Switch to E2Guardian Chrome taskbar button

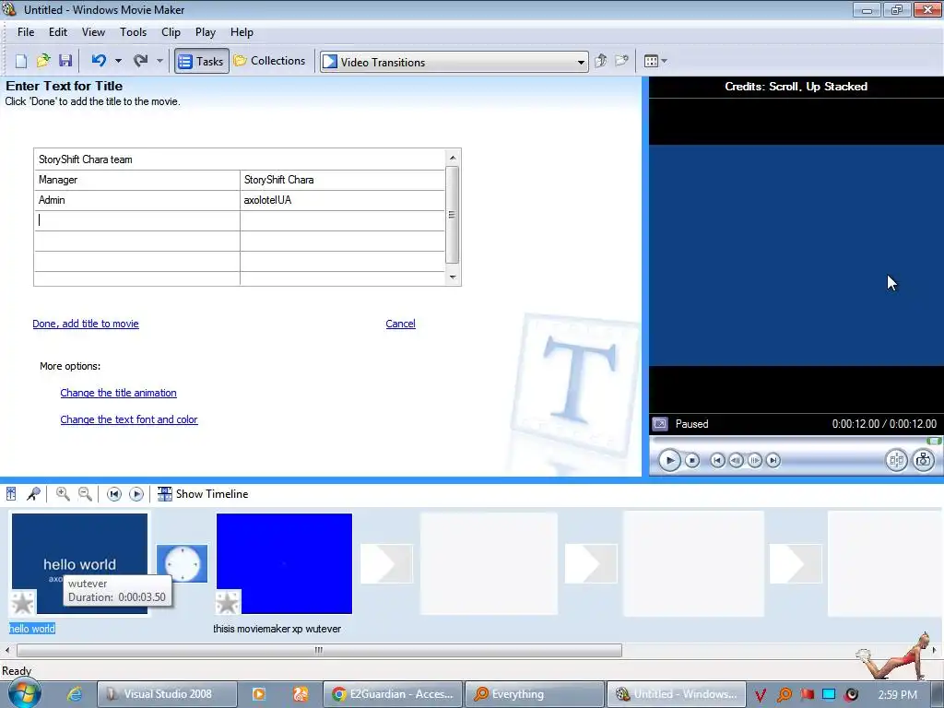[x=394, y=694]
